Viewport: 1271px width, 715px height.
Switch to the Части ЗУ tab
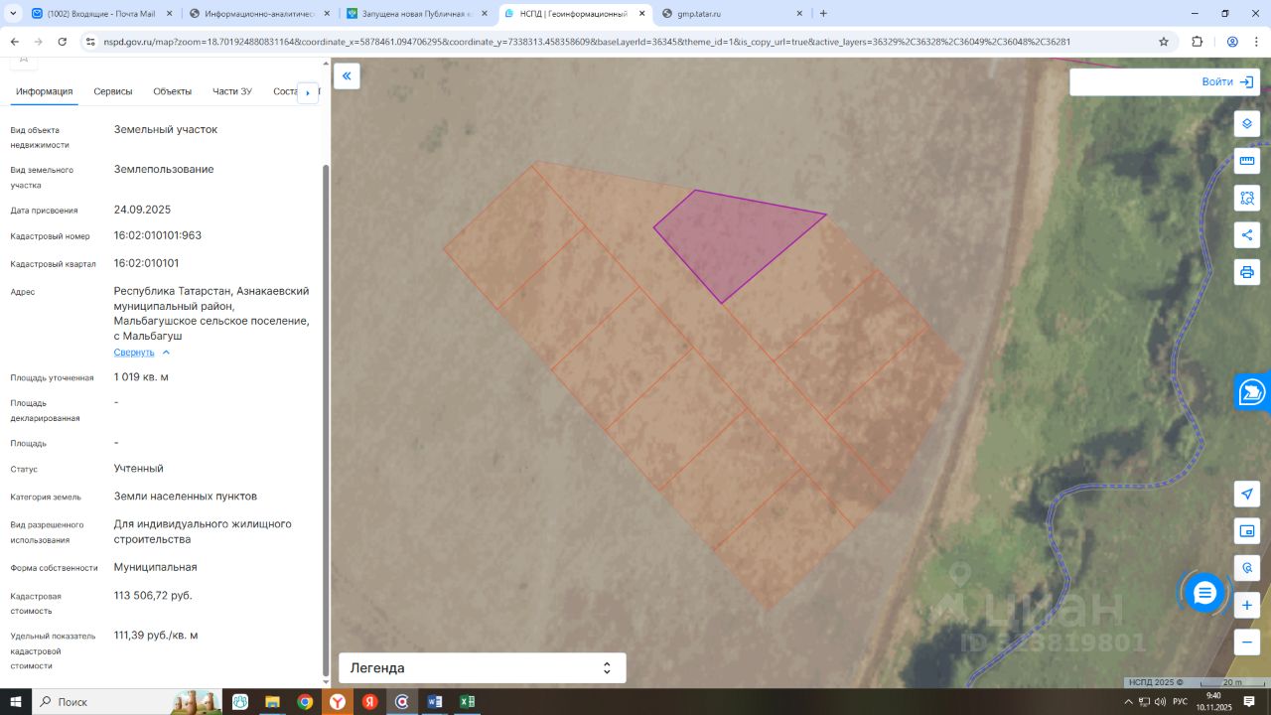pos(232,91)
